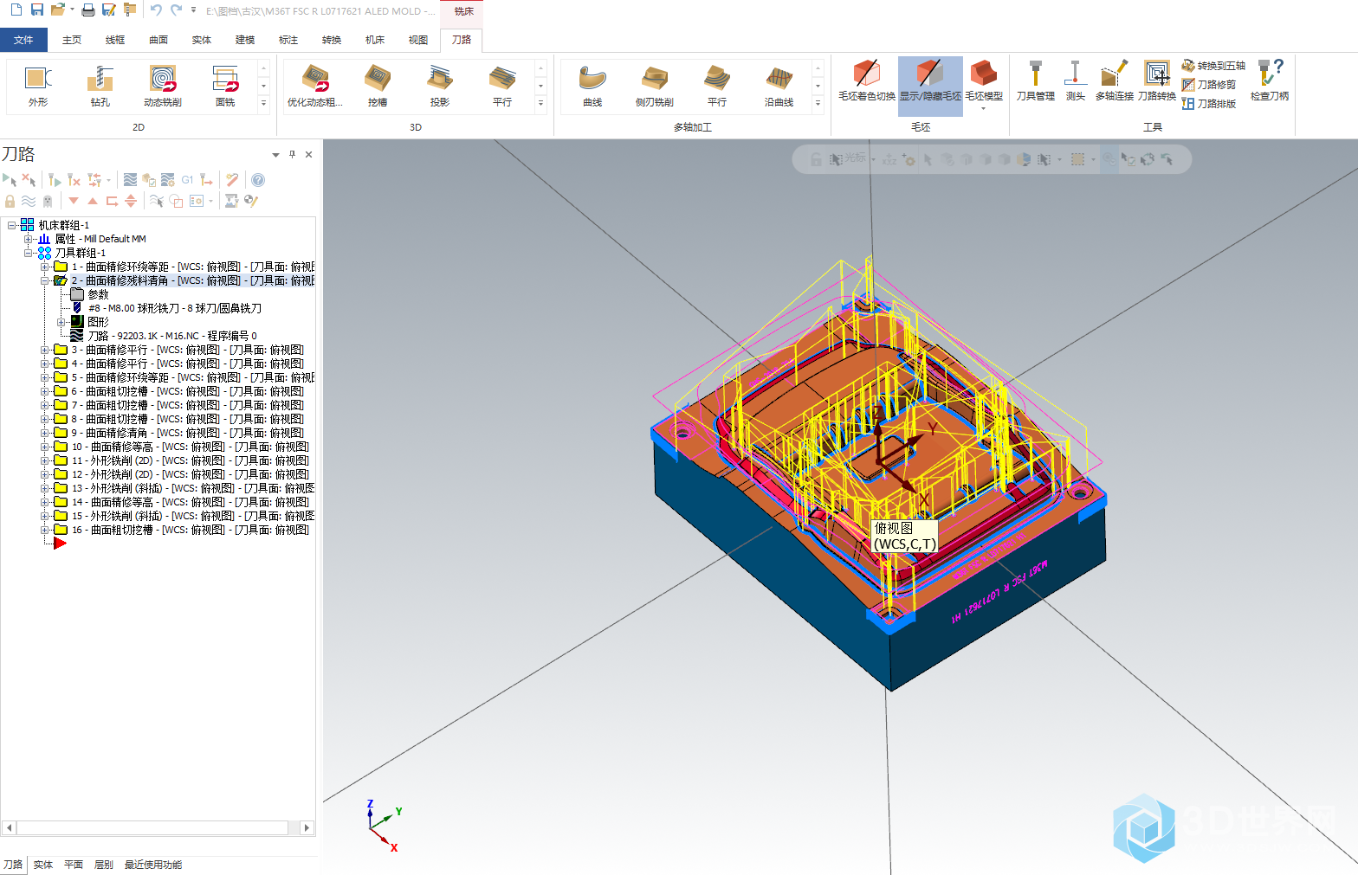Image resolution: width=1358 pixels, height=875 pixels.
Task: Click 刀路排版 toolpath nesting button
Action: (1209, 104)
